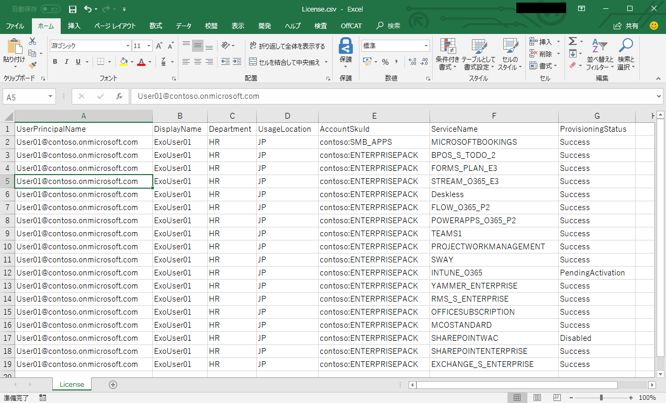This screenshot has height=403, width=666.
Task: Switch to Page Layout view in status bar
Action: click(x=536, y=398)
